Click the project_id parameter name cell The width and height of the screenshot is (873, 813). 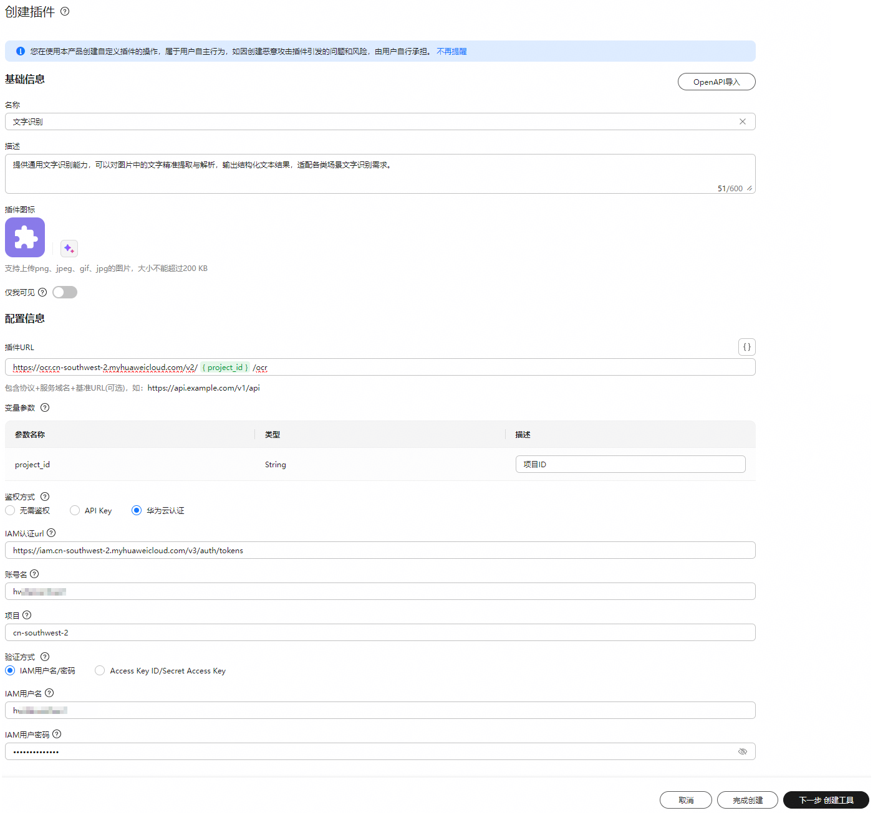(x=32, y=465)
